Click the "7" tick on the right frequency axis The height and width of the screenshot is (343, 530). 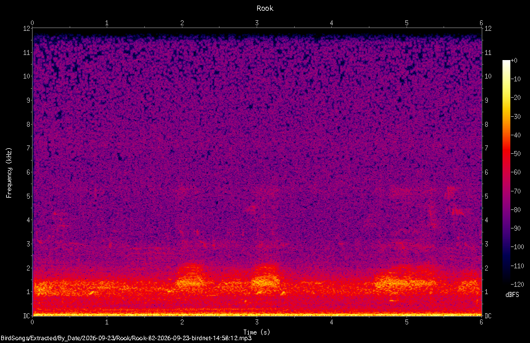pos(487,148)
